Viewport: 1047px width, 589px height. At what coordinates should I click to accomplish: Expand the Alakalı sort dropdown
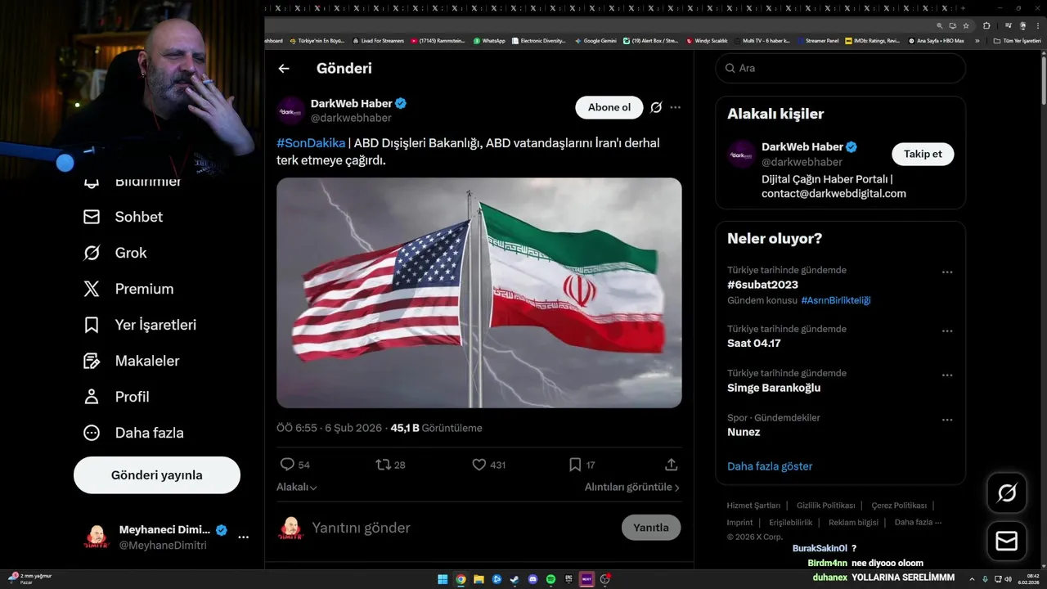coord(297,487)
